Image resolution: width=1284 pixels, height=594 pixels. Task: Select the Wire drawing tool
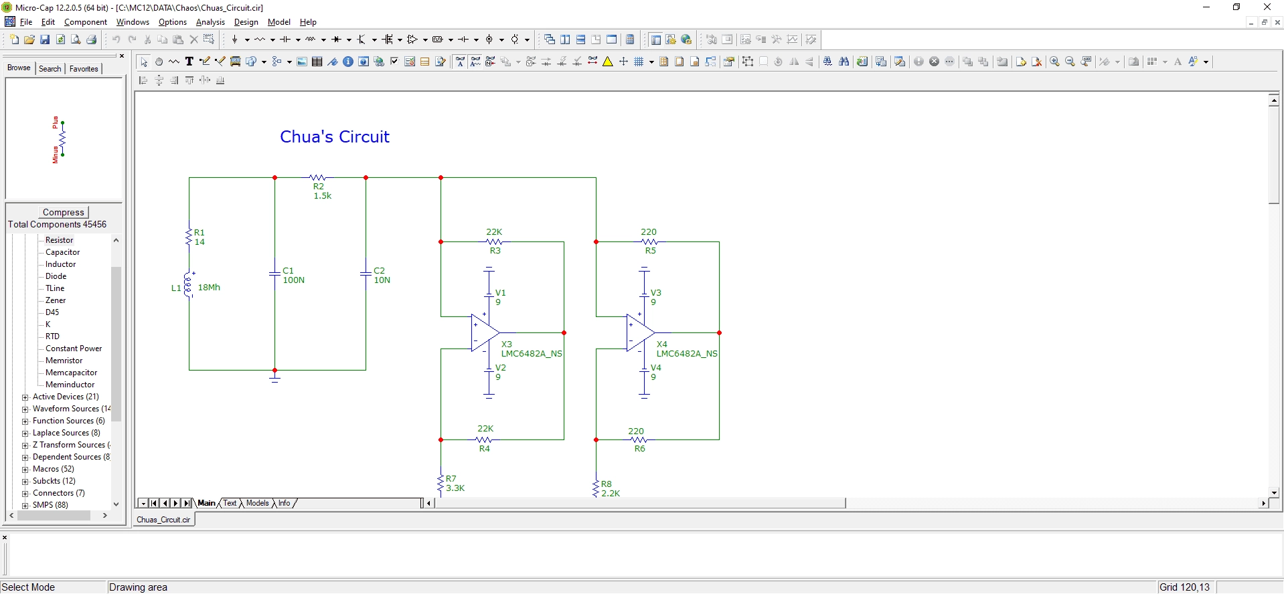coord(205,62)
